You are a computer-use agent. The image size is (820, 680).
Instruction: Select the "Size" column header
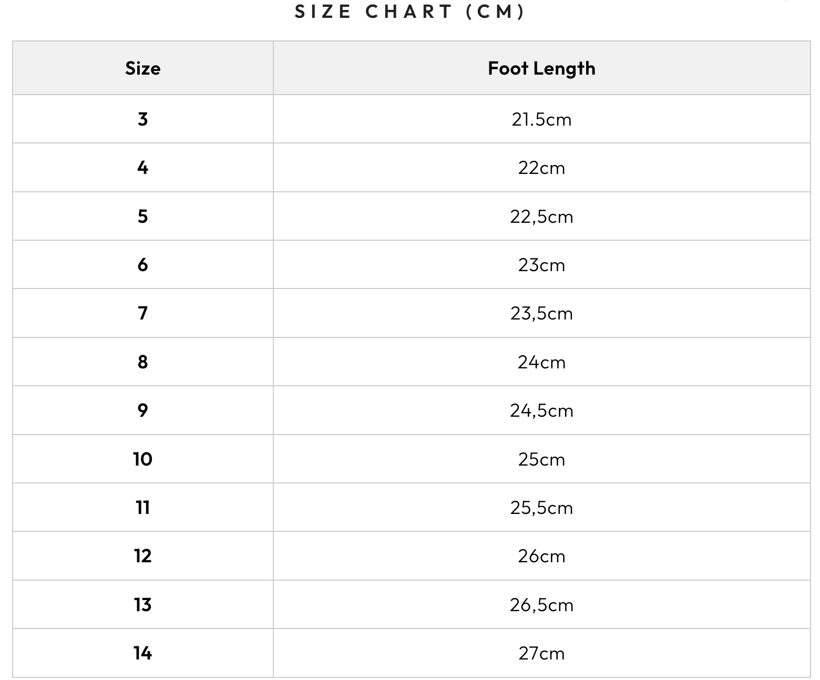pyautogui.click(x=142, y=68)
